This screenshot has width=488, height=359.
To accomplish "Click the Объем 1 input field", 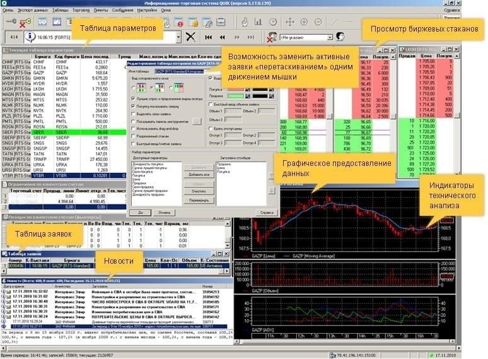I will point(233,111).
